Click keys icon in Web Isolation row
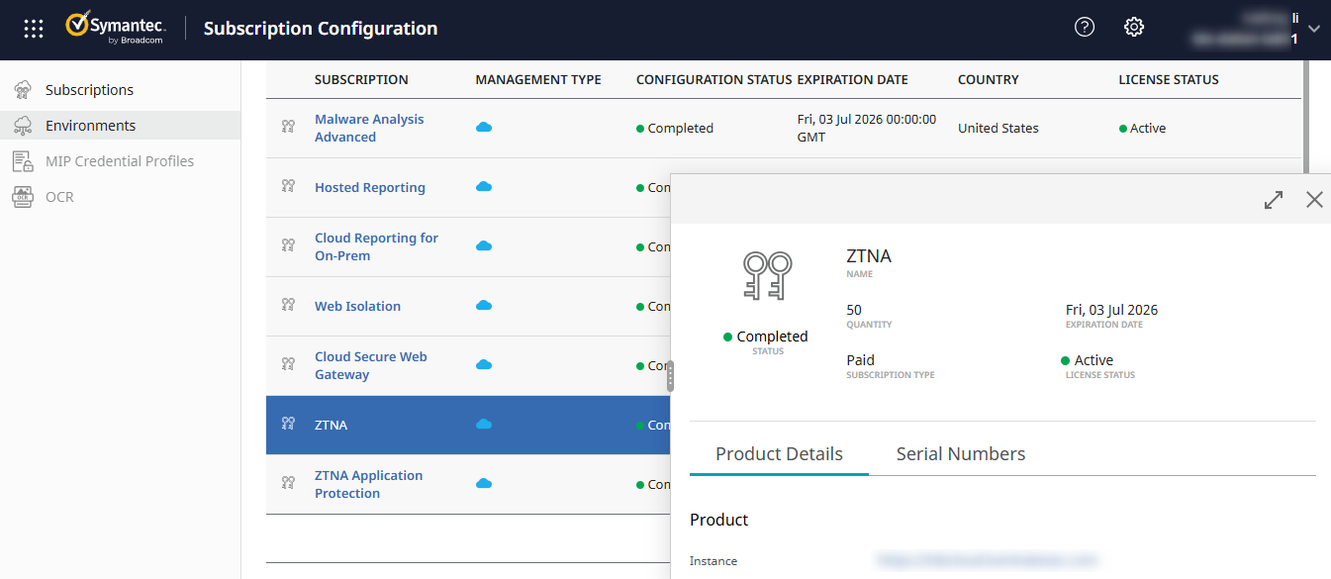The height and width of the screenshot is (579, 1331). click(x=288, y=305)
